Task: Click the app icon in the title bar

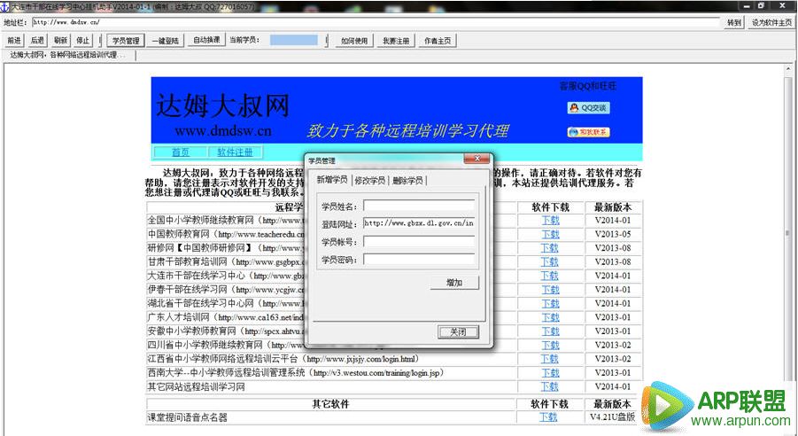Action: coord(4,6)
